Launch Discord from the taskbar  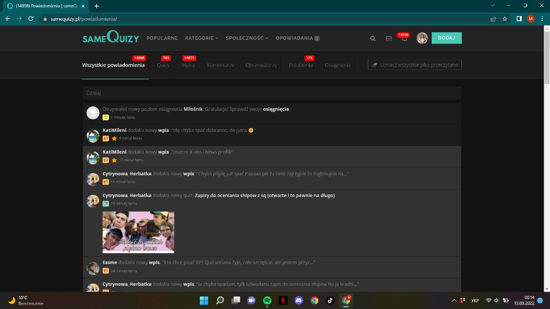298,300
